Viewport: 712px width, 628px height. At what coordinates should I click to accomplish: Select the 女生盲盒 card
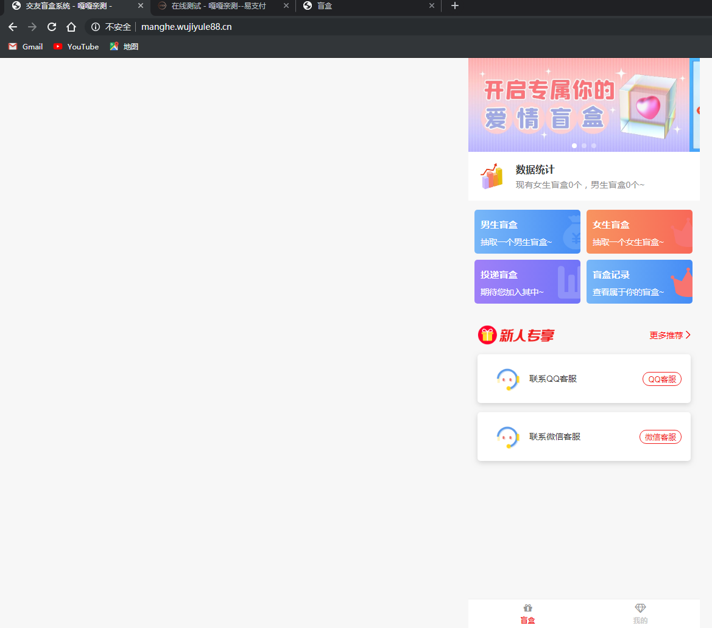click(639, 232)
